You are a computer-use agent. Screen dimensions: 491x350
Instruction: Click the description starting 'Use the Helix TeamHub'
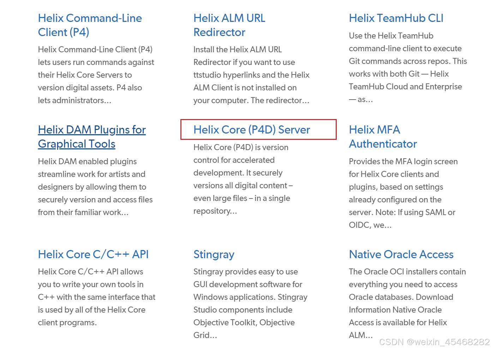pos(408,67)
